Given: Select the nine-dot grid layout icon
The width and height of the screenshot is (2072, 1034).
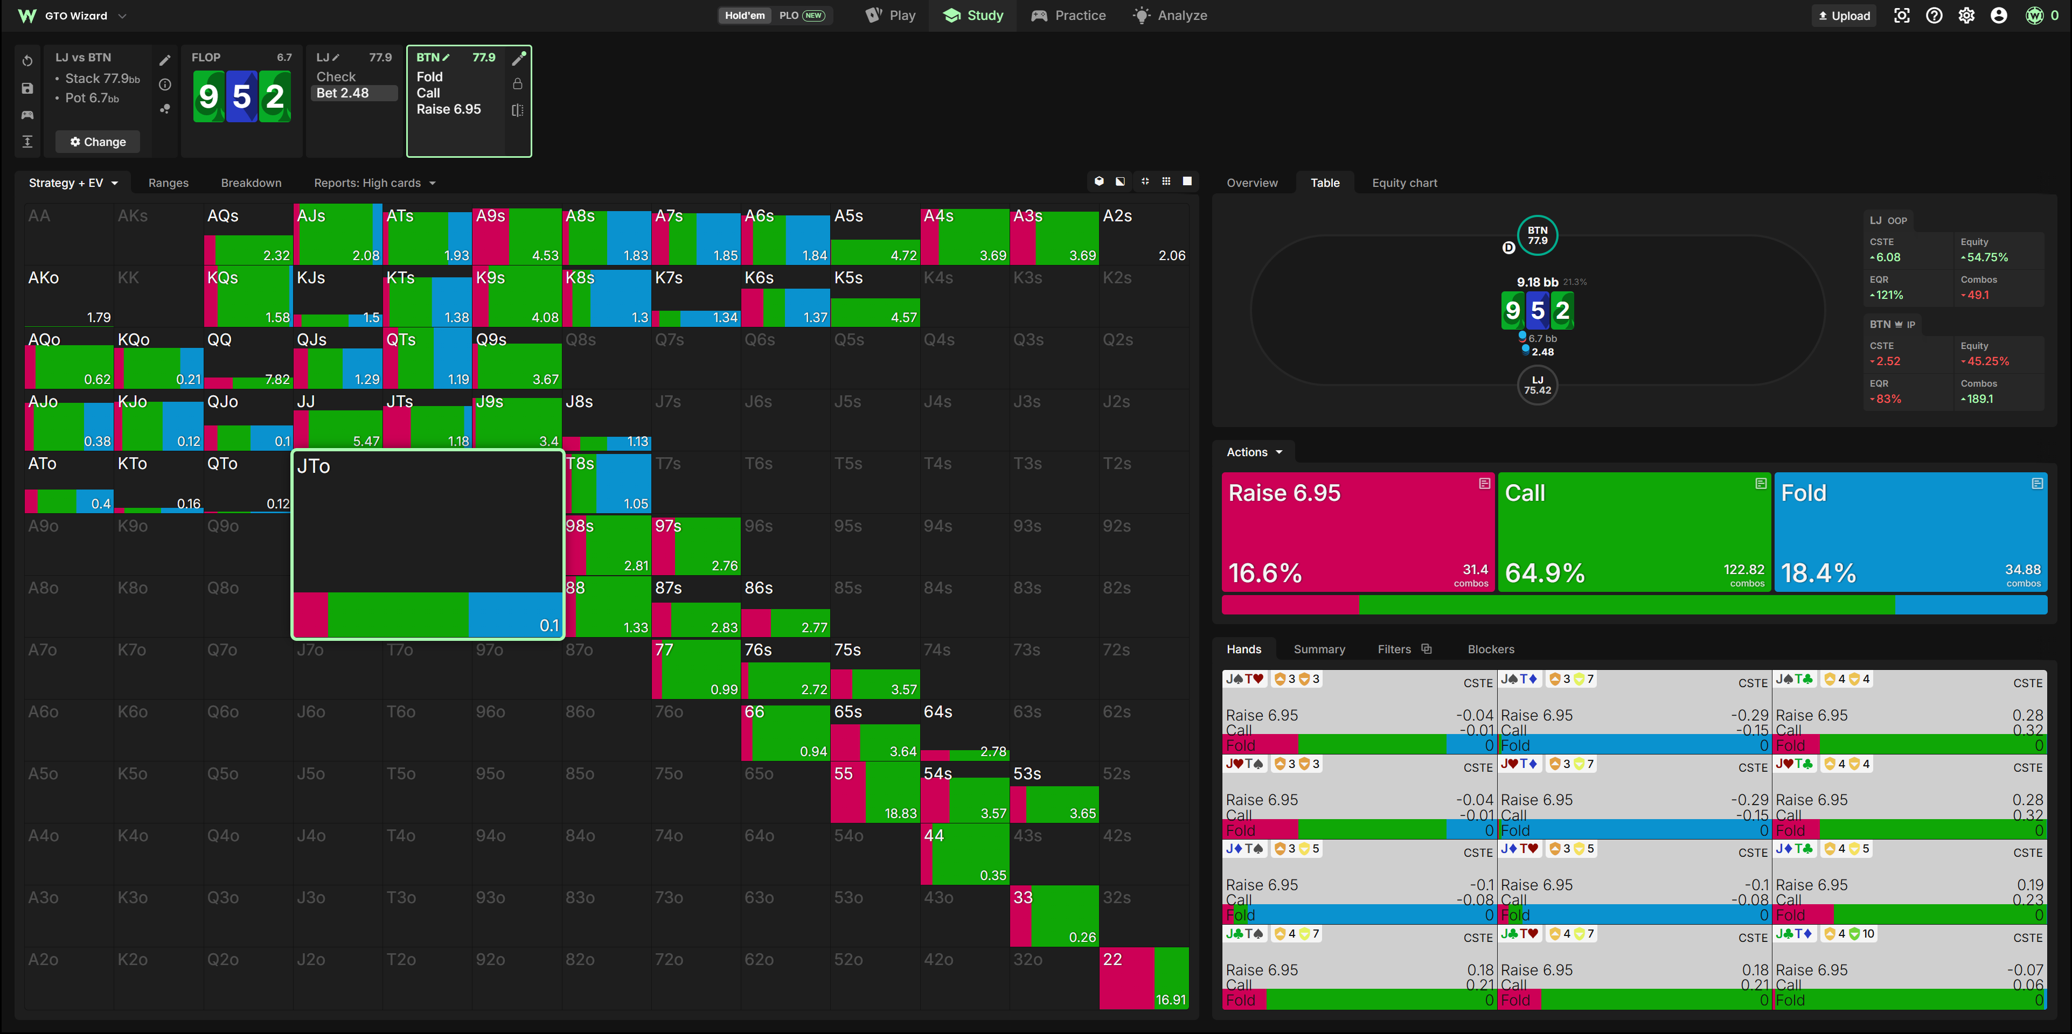Looking at the screenshot, I should pyautogui.click(x=1166, y=181).
